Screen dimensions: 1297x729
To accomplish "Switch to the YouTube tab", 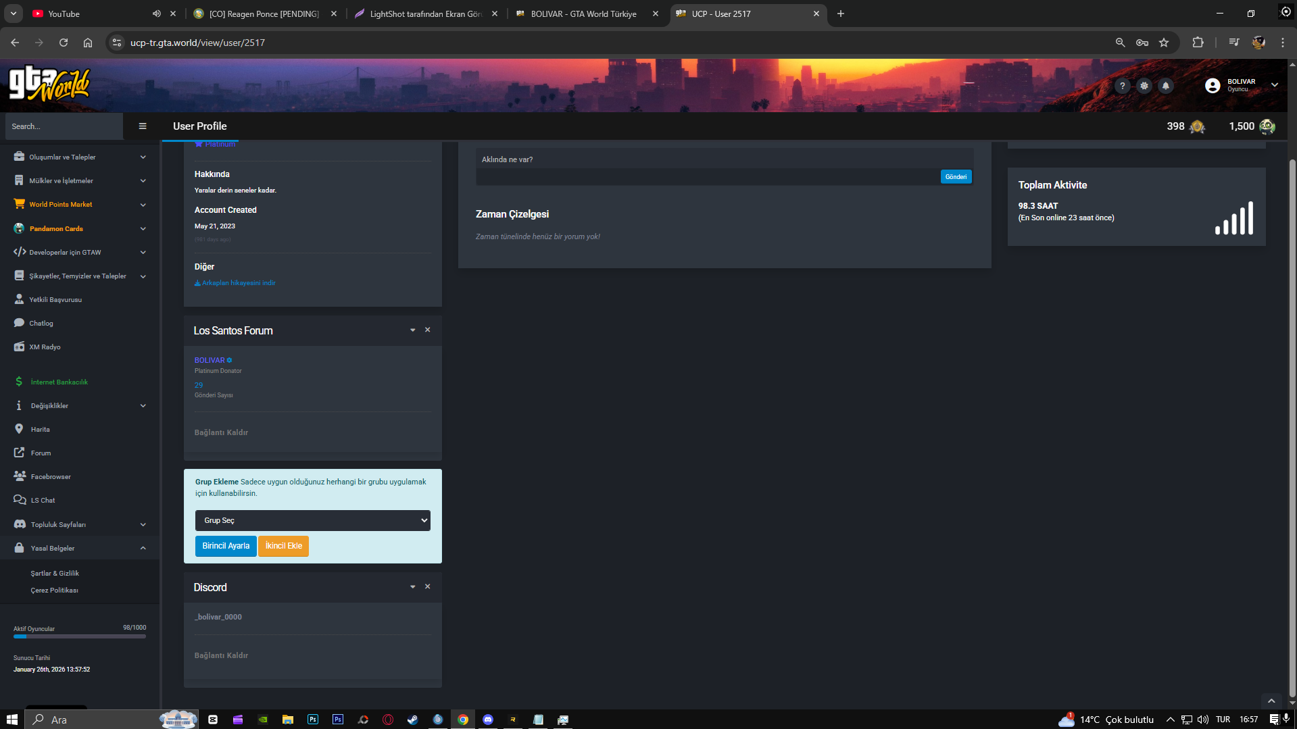I will tap(95, 14).
